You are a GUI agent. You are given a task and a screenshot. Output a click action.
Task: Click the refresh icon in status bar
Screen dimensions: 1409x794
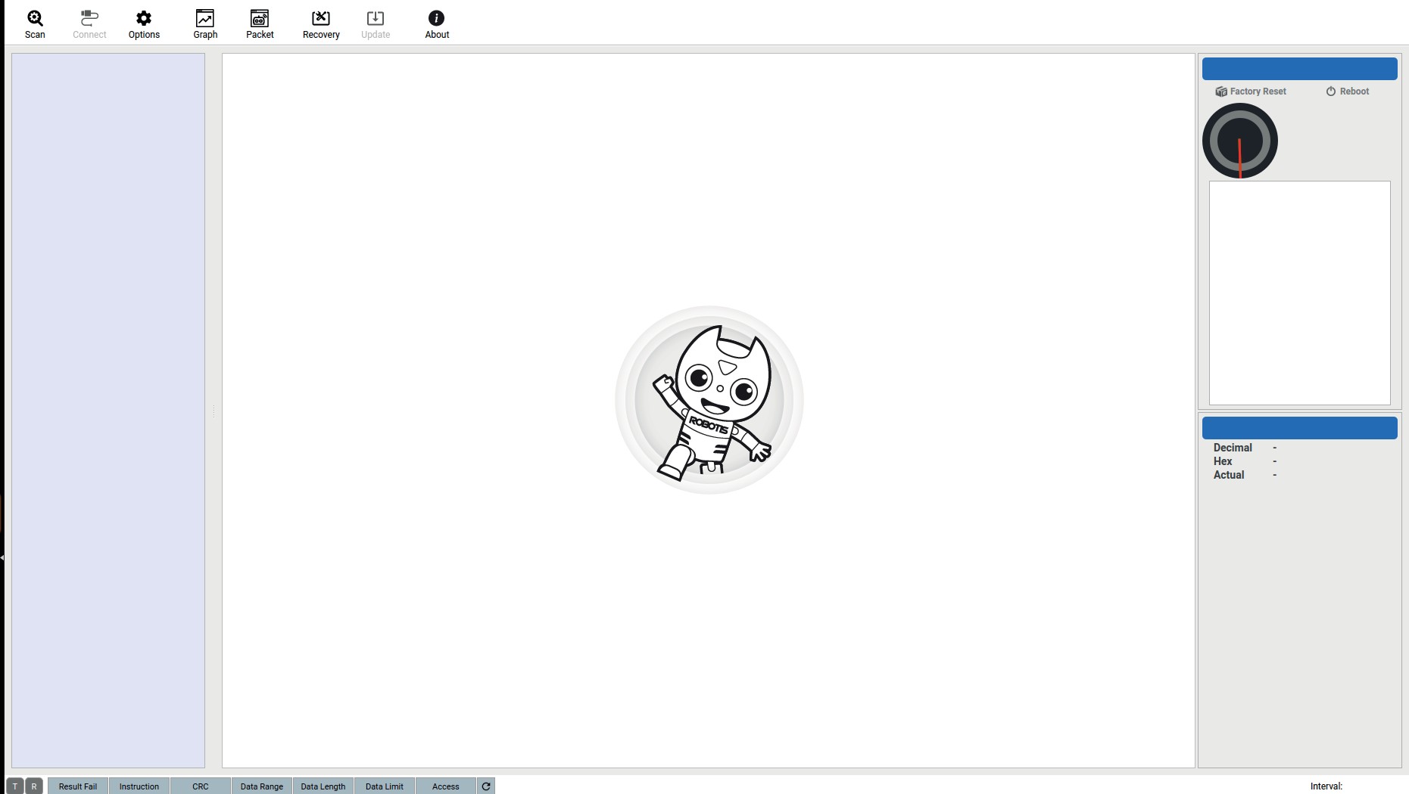(486, 786)
